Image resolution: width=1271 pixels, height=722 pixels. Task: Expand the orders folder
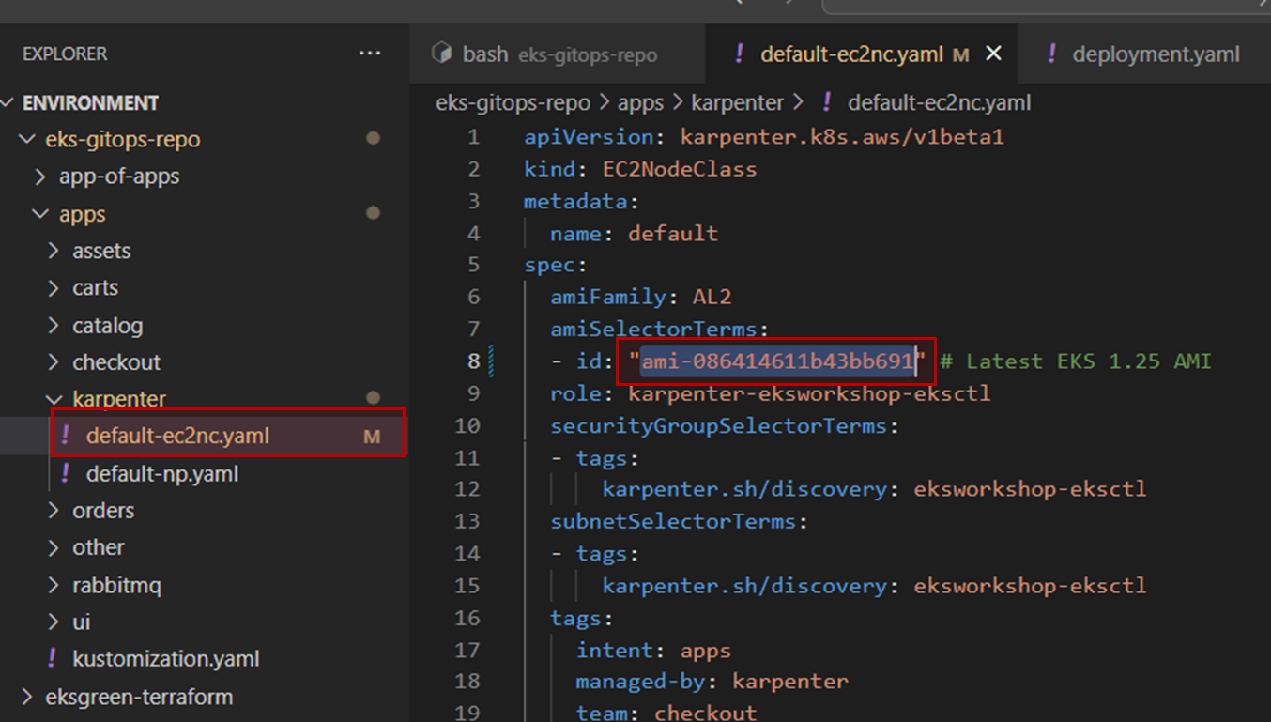click(103, 510)
